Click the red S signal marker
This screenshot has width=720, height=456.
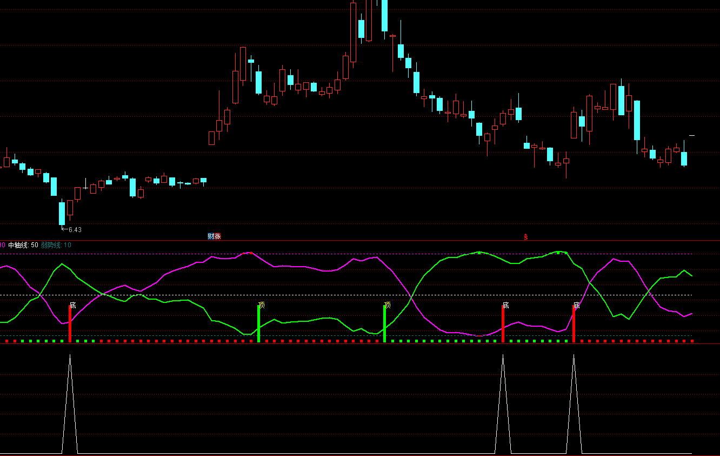coord(525,236)
